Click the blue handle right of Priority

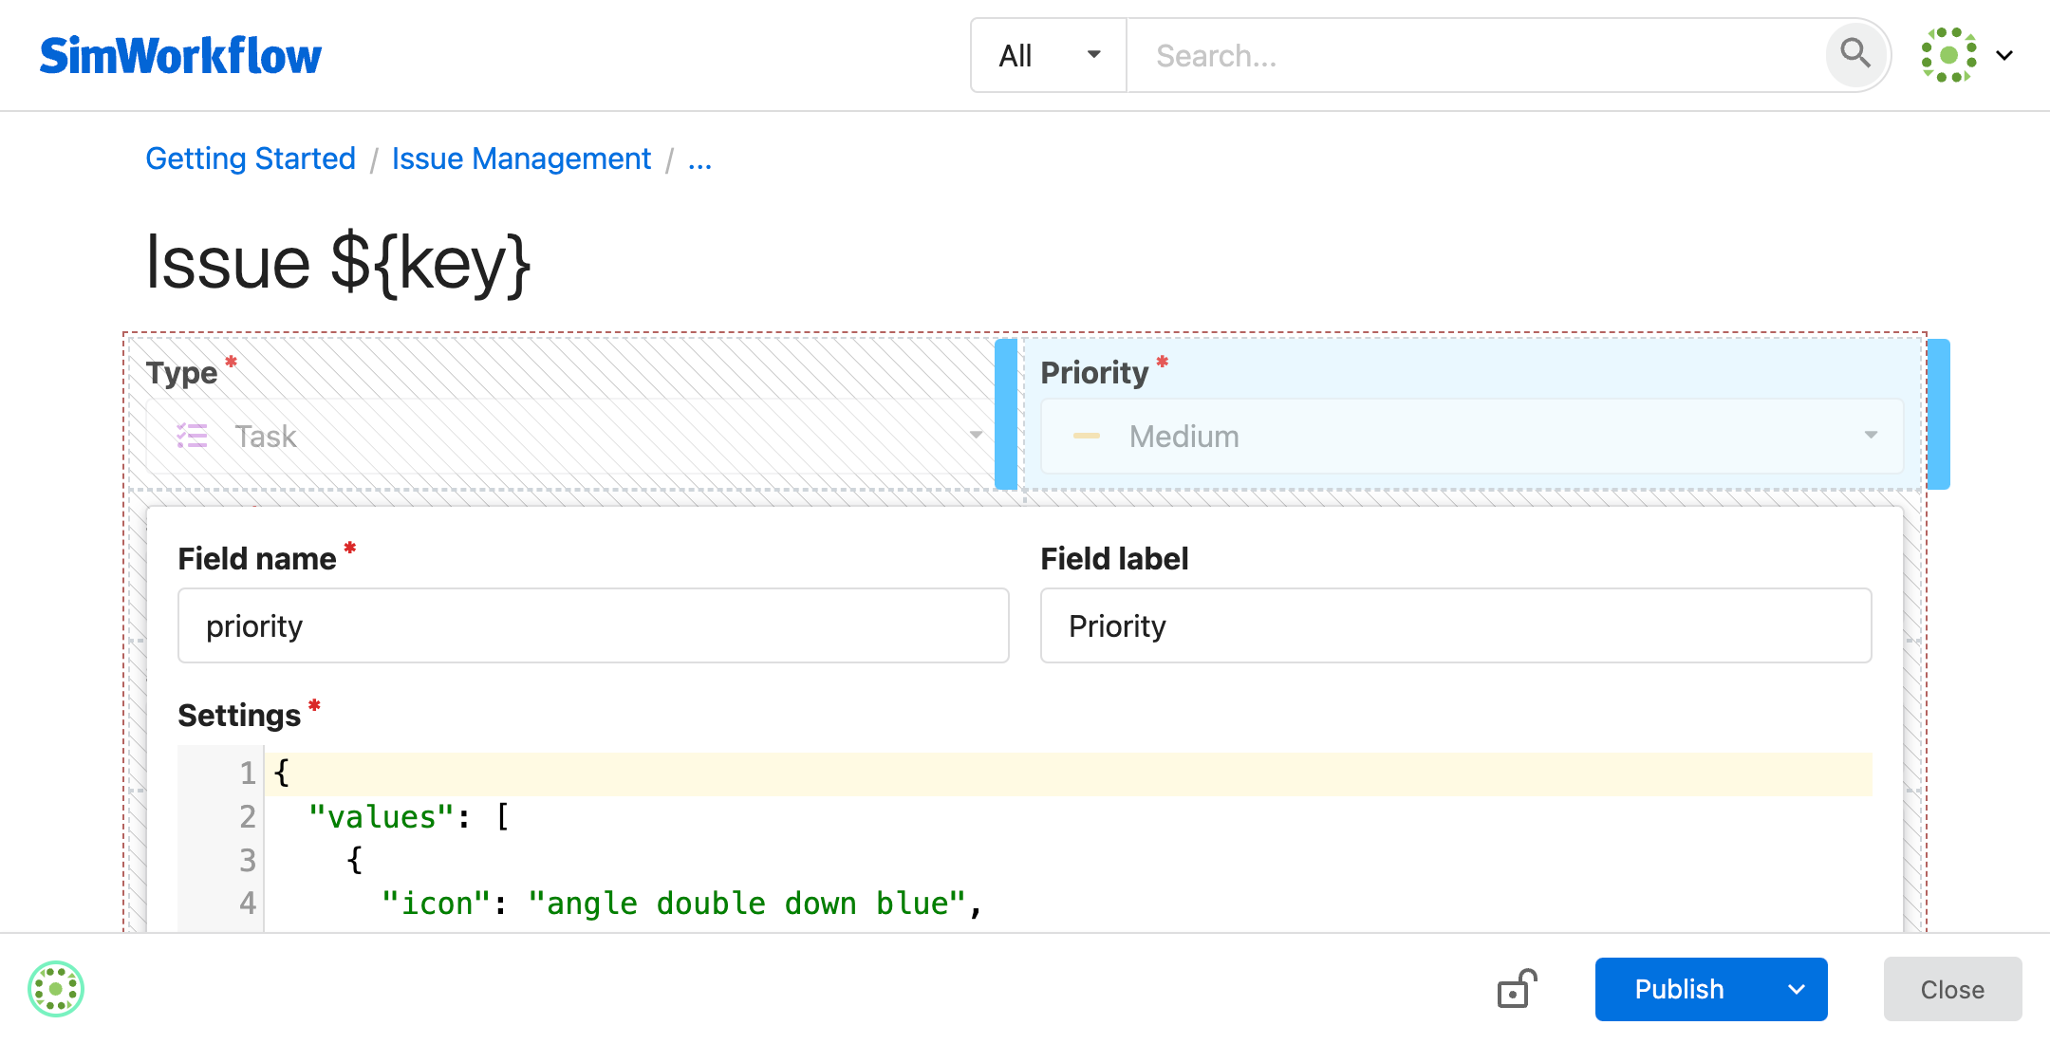(x=1939, y=414)
